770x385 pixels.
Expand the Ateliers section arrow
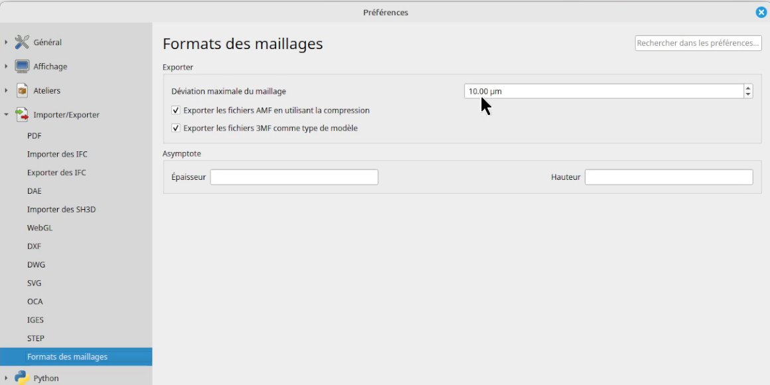click(x=7, y=90)
